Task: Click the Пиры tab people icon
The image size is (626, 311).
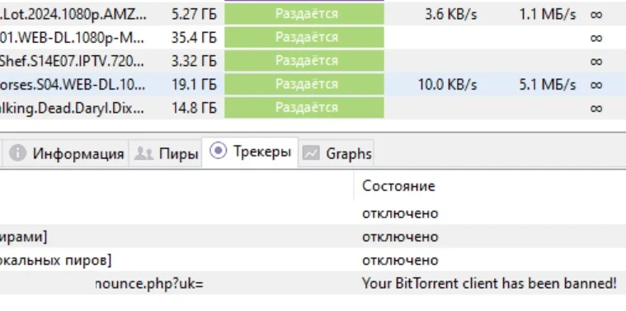Action: pyautogui.click(x=144, y=153)
